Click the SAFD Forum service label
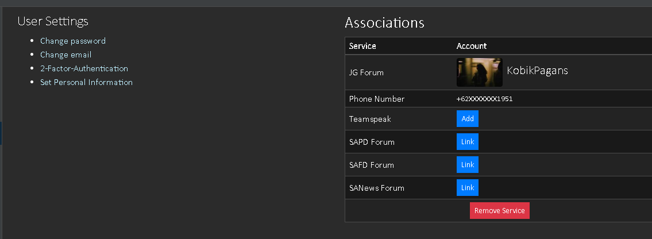652x239 pixels. pyautogui.click(x=371, y=164)
